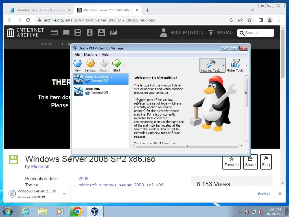Click the Discard toolbar icon
The width and height of the screenshot is (289, 217).
[104, 65]
